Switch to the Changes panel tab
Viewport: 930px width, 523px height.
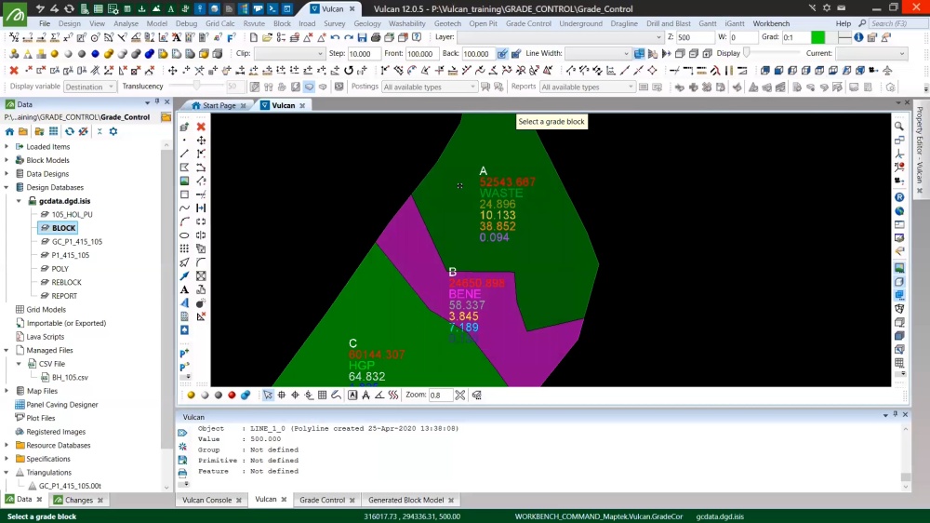[x=78, y=500]
